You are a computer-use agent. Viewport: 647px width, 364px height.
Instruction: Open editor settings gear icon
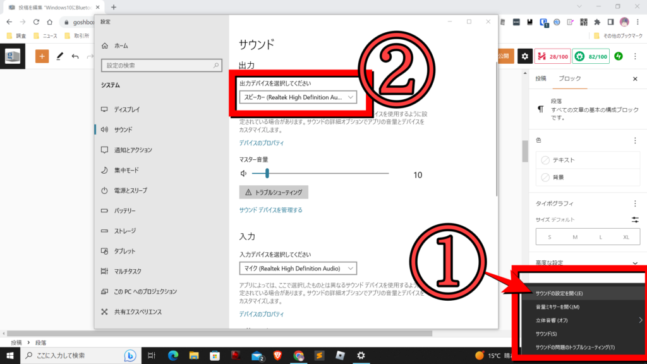[x=524, y=56]
